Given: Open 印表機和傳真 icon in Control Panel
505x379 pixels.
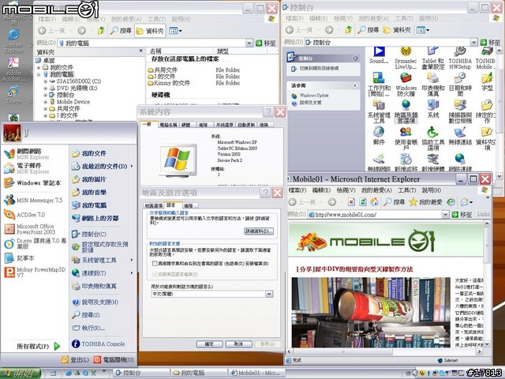Looking at the screenshot, I should point(433,84).
